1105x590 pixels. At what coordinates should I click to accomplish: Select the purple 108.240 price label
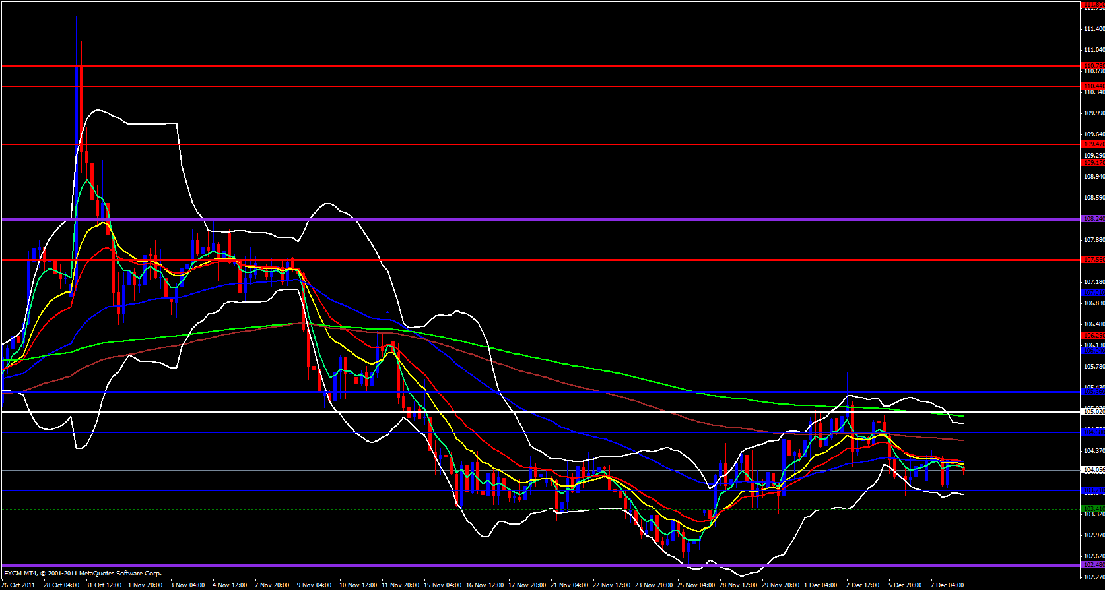click(x=1093, y=219)
